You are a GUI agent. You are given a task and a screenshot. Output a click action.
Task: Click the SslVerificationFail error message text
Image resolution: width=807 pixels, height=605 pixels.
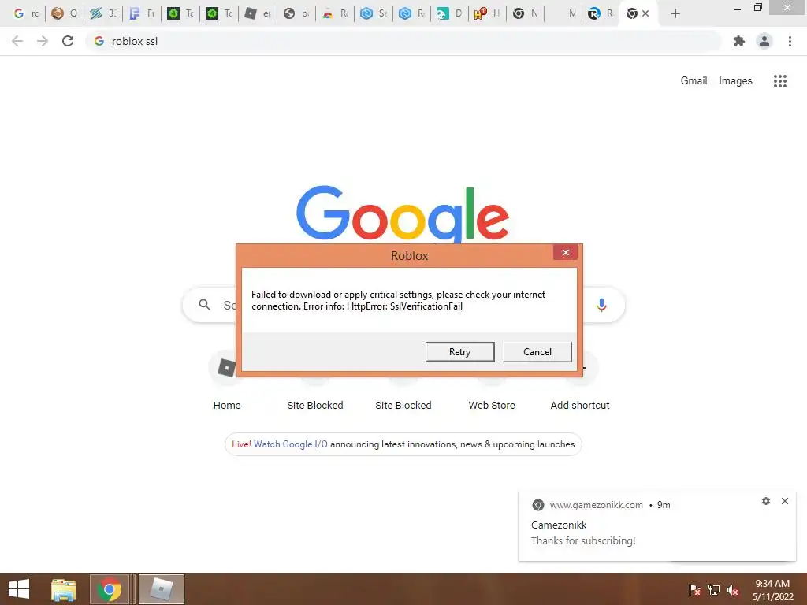398,300
